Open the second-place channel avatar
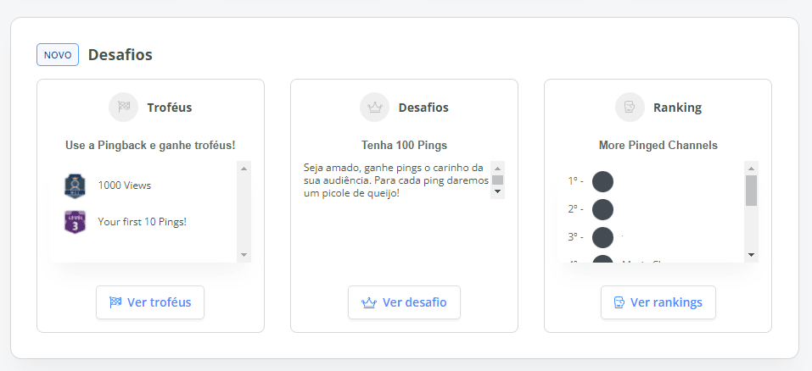 [602, 209]
